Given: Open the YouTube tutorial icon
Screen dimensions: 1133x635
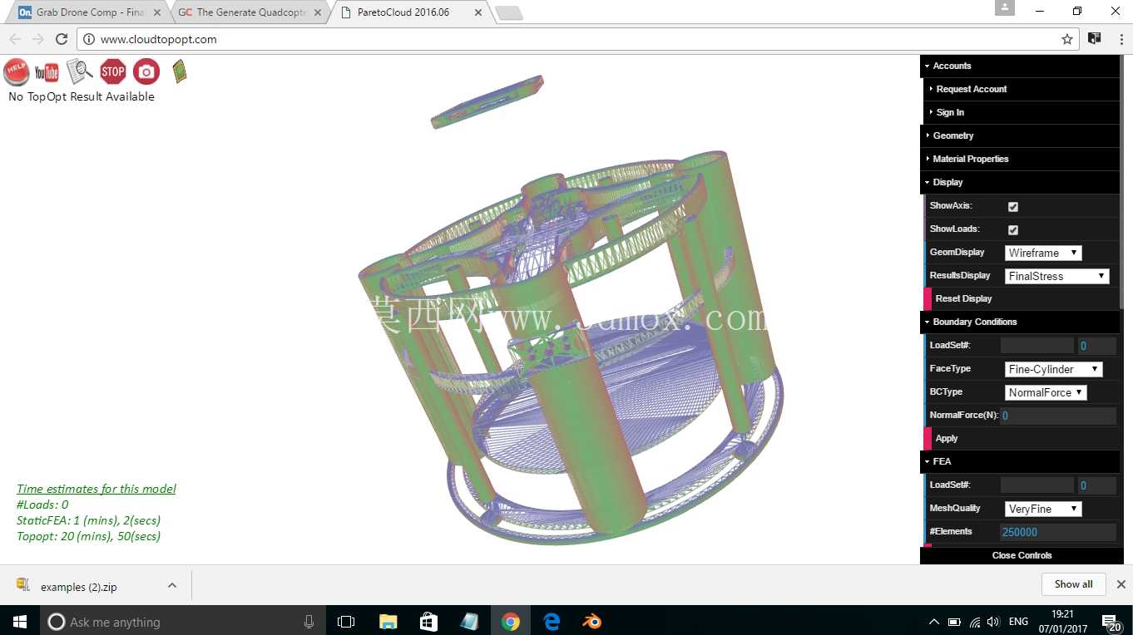Looking at the screenshot, I should [47, 72].
